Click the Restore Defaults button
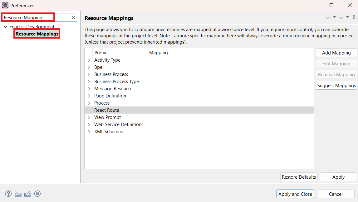358x202 pixels. tap(299, 177)
